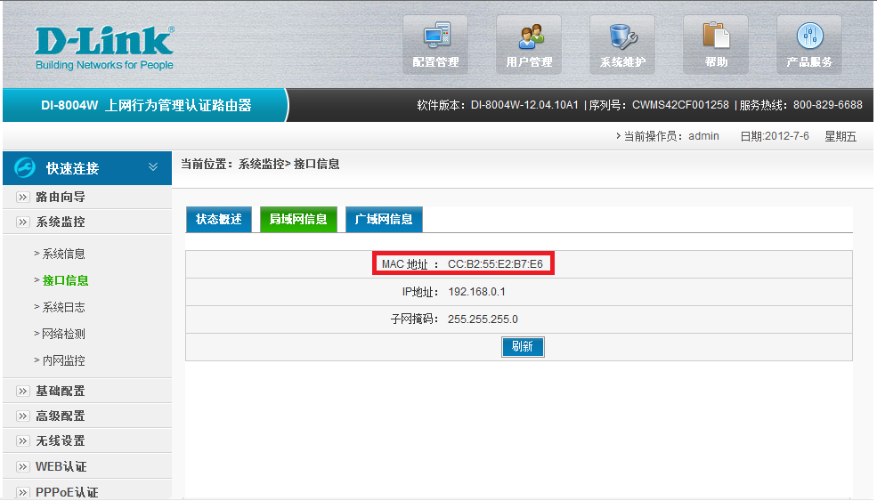This screenshot has width=877, height=501.
Task: Click the 子网掩码 label
Action: [x=414, y=319]
